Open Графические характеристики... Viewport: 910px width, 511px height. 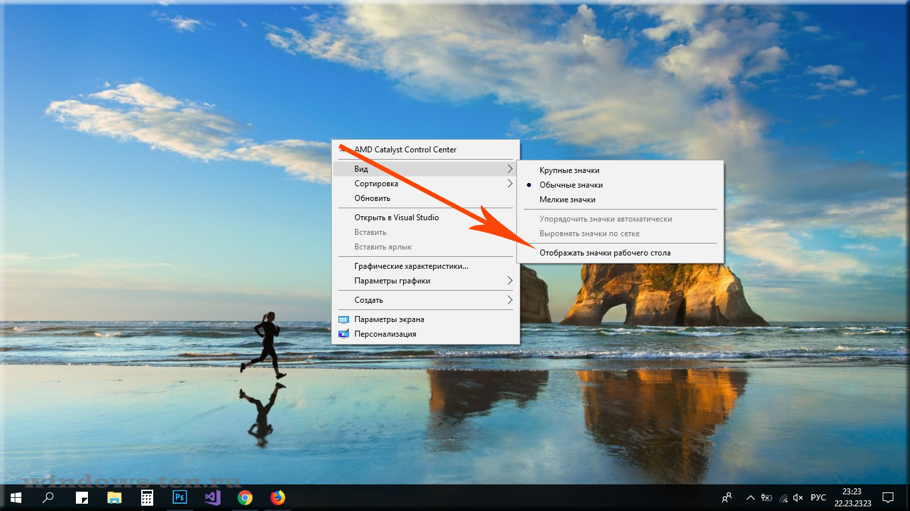click(426, 266)
